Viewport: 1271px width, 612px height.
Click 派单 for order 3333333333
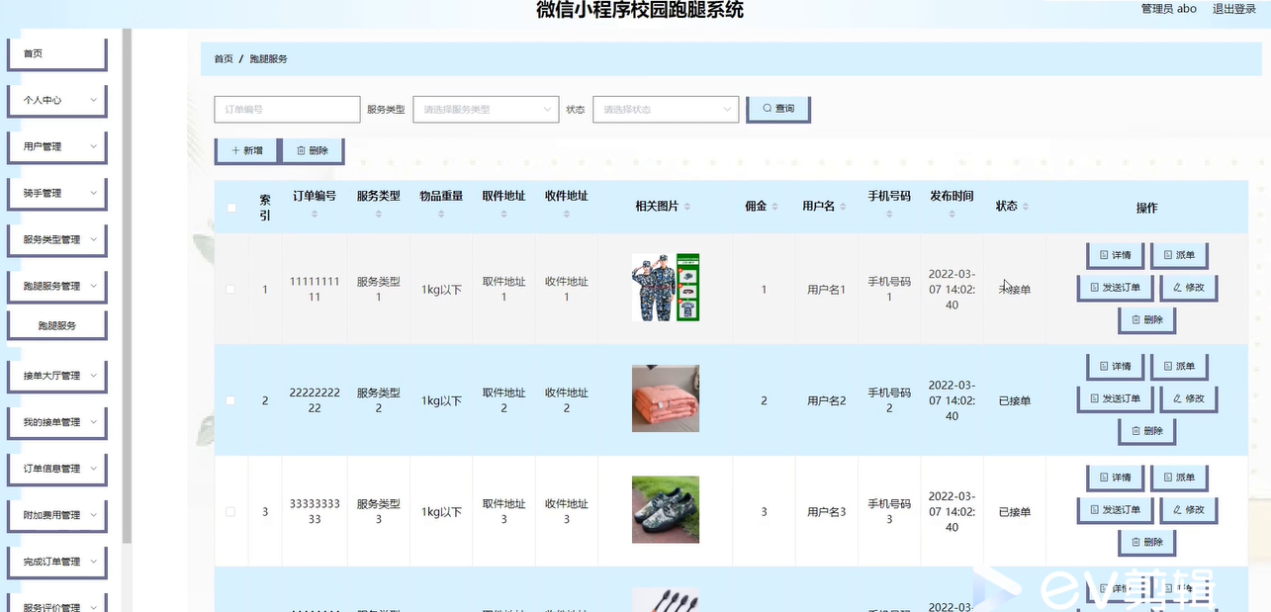[1178, 478]
